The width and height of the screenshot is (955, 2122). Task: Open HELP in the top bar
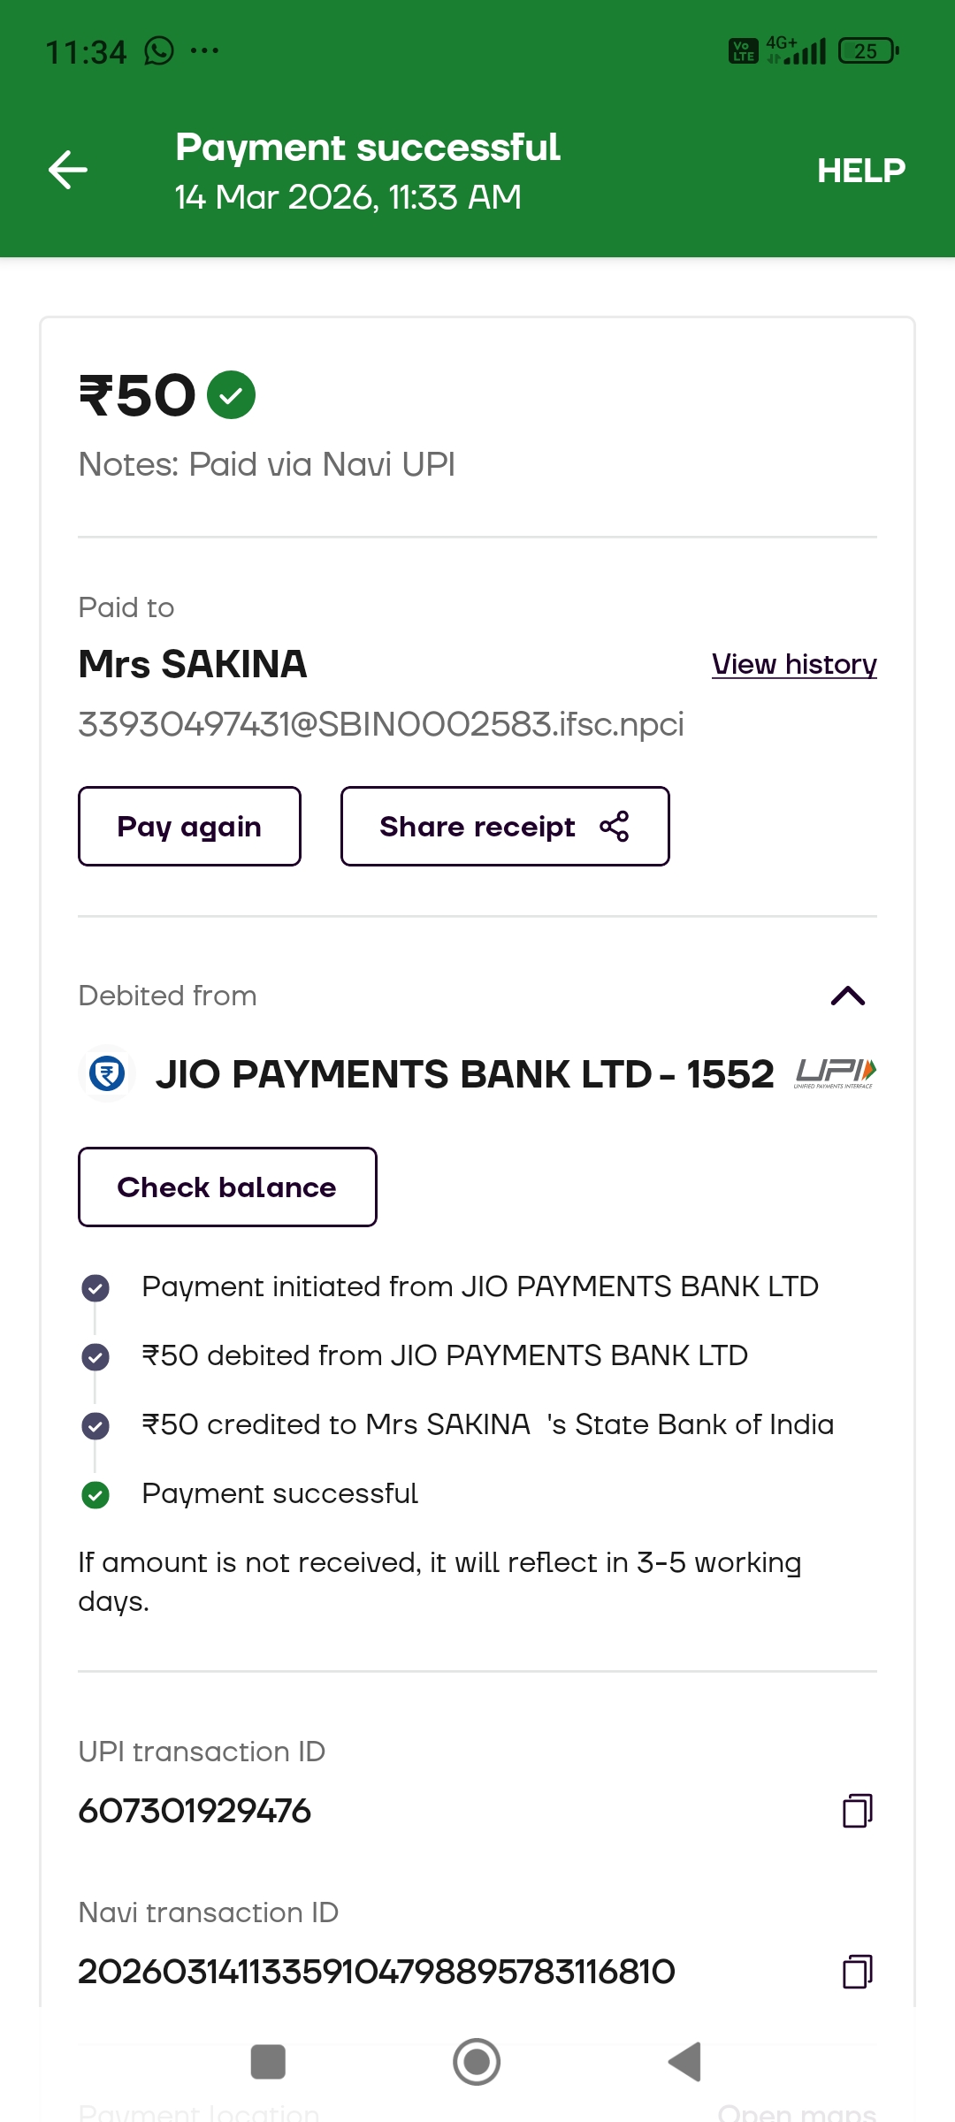(860, 171)
